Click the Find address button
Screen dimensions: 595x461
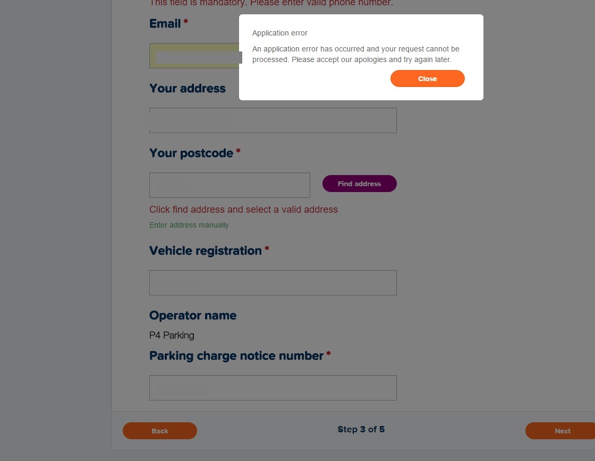click(359, 184)
